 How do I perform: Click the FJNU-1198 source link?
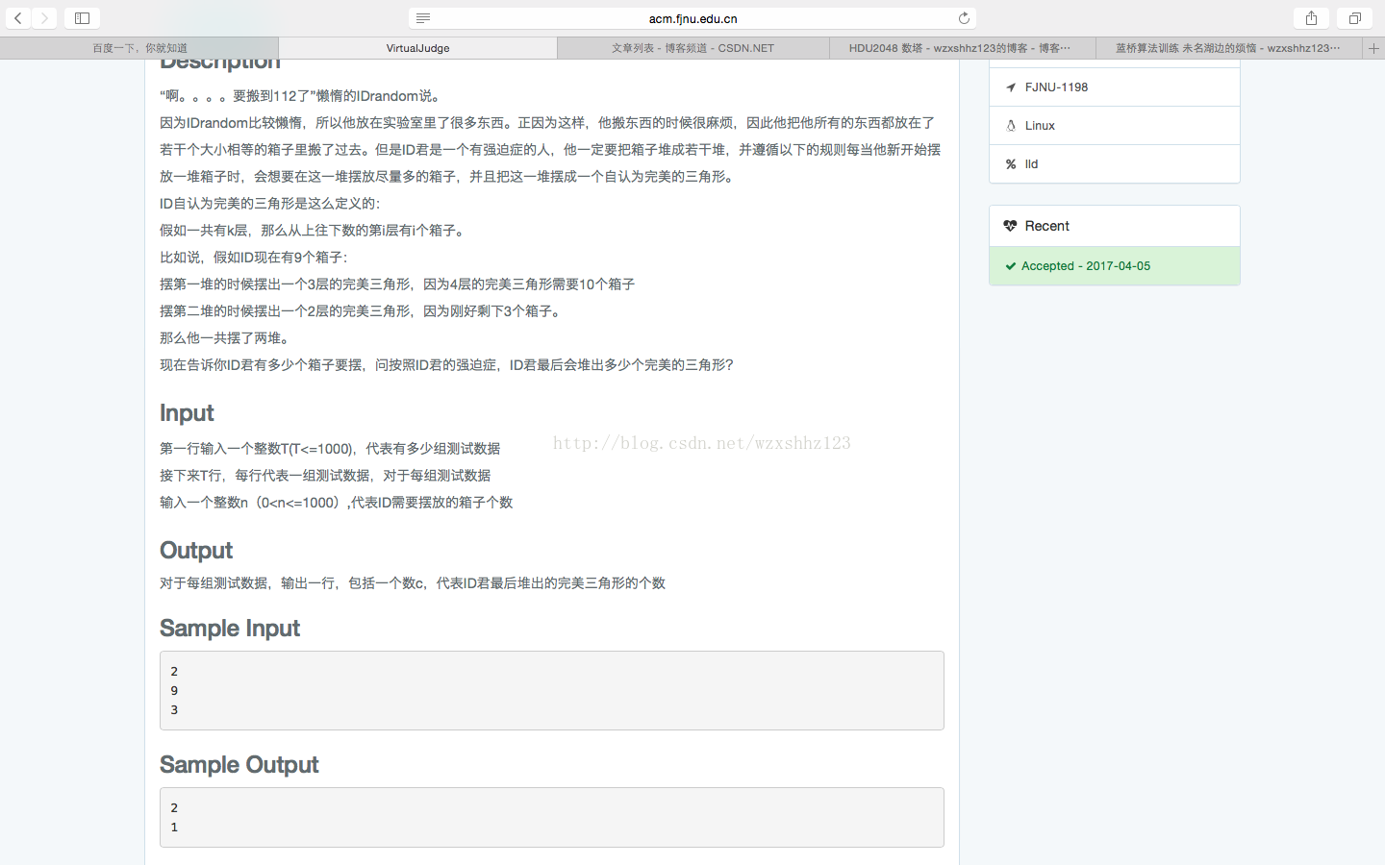[1056, 87]
